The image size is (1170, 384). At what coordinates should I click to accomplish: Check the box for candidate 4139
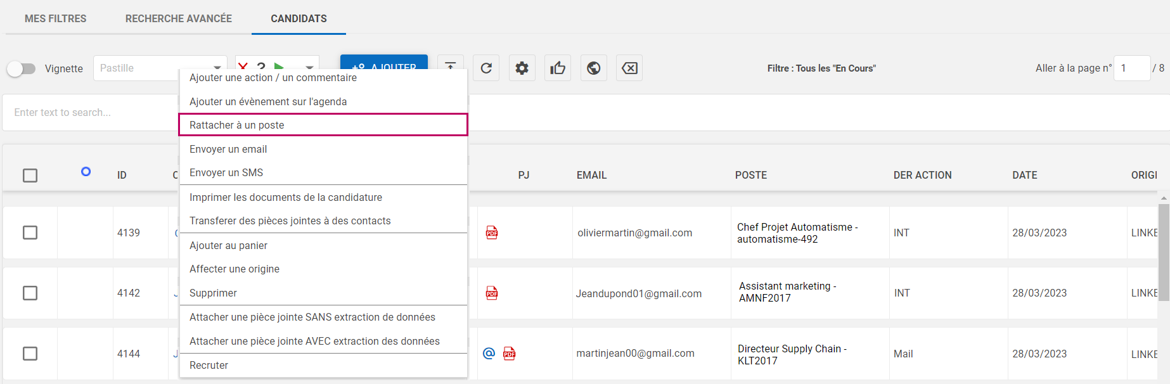(30, 233)
